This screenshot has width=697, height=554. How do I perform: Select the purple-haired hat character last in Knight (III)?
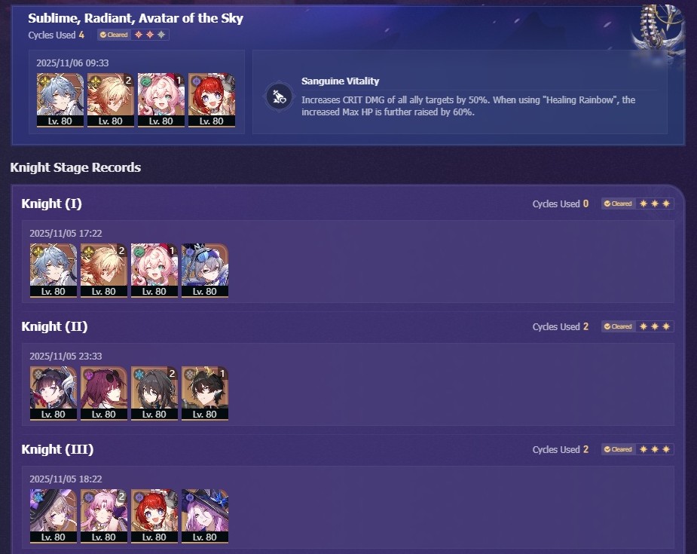point(205,516)
